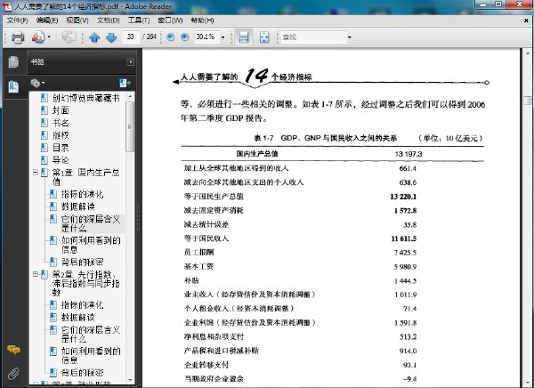Click the Adobe Reader title bar PDF icon

(x=7, y=6)
